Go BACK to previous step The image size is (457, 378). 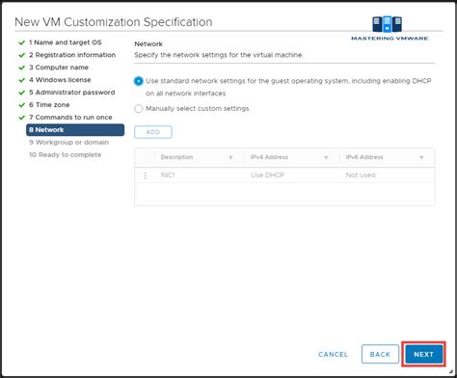pyautogui.click(x=380, y=354)
